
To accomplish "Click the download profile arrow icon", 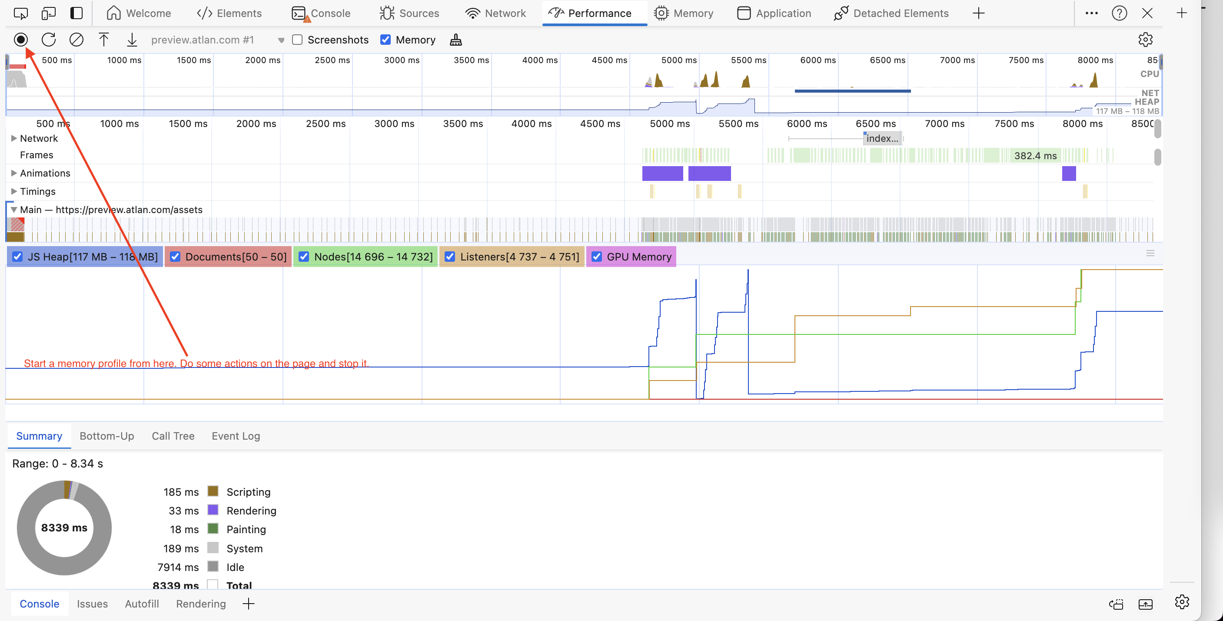I will (x=132, y=40).
